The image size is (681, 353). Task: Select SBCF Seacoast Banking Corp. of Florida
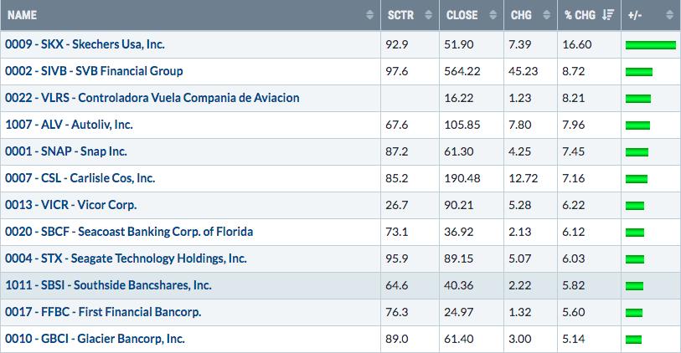pyautogui.click(x=129, y=232)
